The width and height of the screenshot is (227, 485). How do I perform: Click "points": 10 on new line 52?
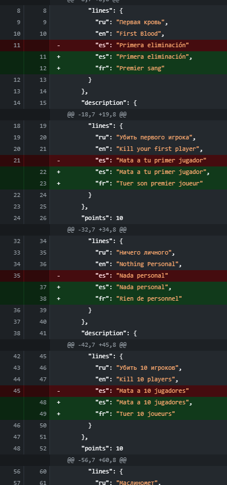pos(102,449)
